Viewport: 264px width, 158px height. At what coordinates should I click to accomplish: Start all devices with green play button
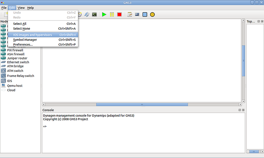104,15
